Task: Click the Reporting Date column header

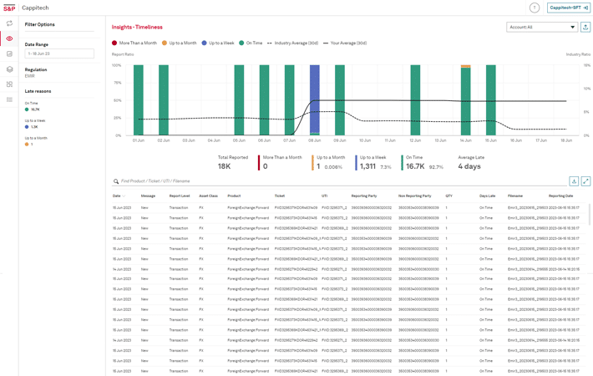Action: [x=560, y=196]
